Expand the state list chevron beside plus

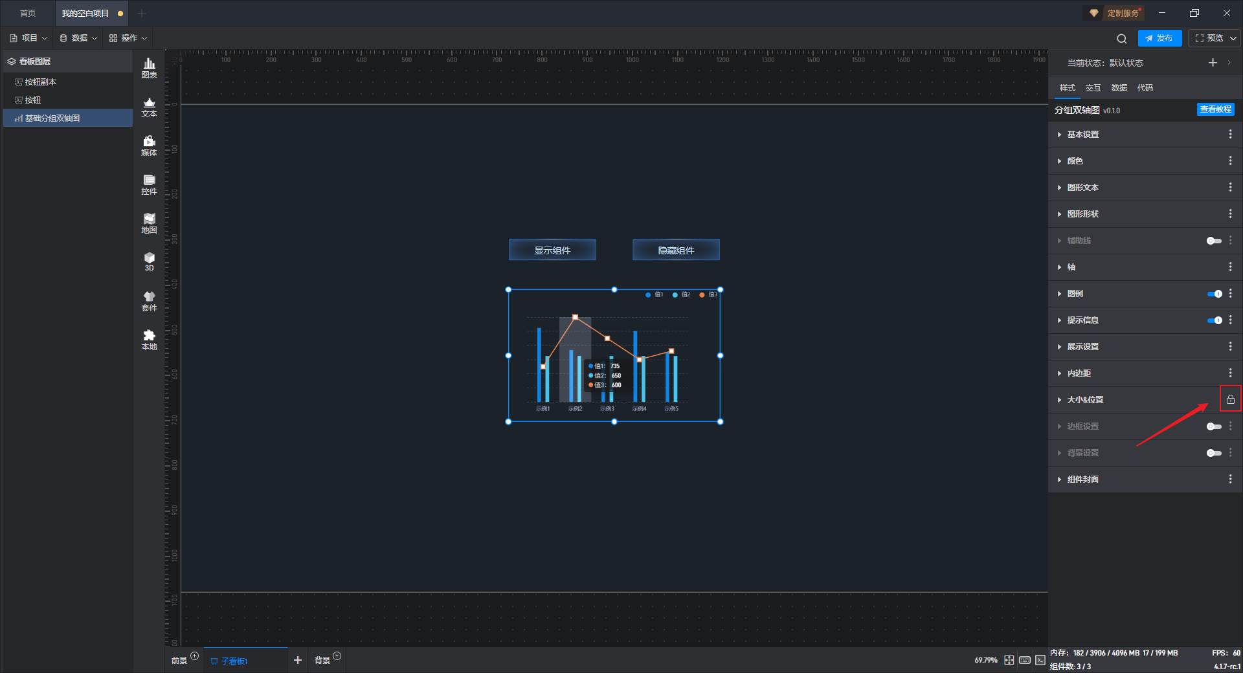(1229, 63)
